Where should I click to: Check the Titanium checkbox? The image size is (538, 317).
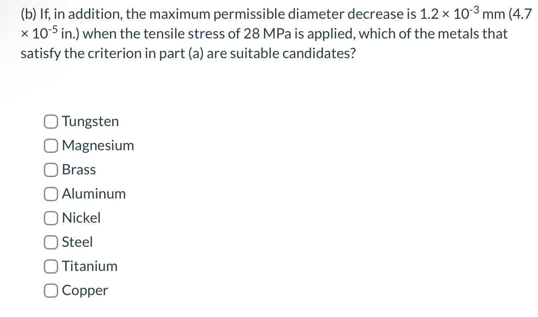51,266
